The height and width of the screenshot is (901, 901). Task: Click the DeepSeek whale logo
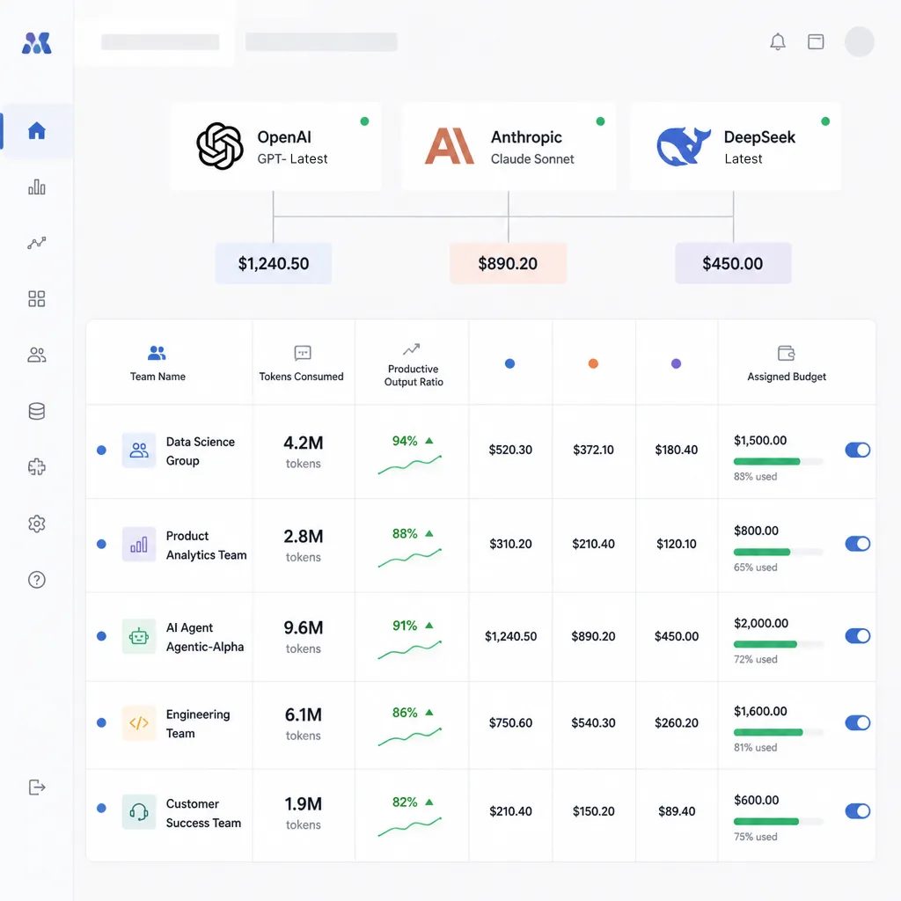point(683,146)
